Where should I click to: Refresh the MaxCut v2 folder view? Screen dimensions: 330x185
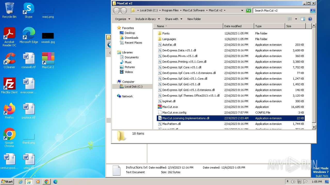point(249,11)
